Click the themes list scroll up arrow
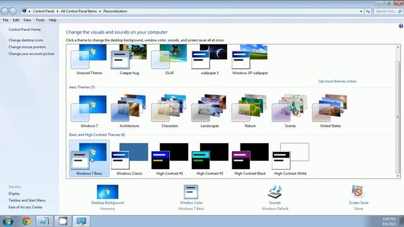This screenshot has height=227, width=404. click(398, 47)
